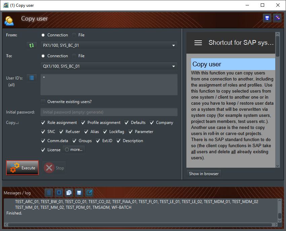Open the hamburger menu in the Shortcut panel
286x231 pixels.
pos(198,43)
